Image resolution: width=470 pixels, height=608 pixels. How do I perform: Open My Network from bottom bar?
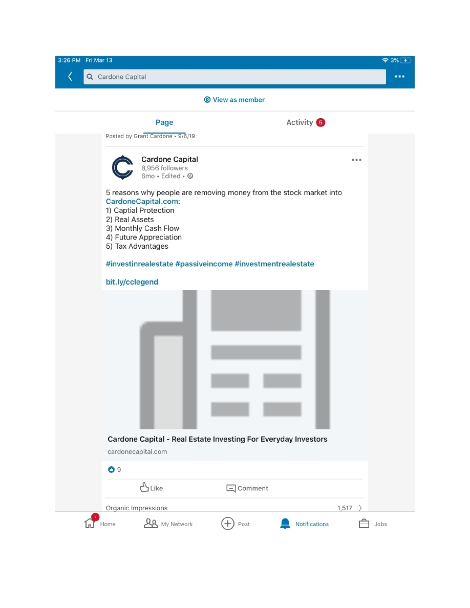151,524
